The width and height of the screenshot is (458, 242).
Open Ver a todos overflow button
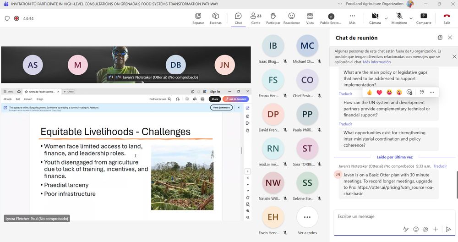[307, 217]
